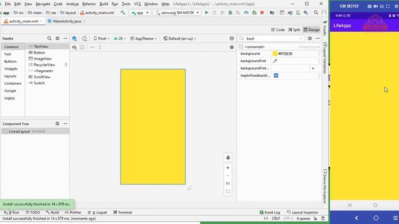Toggle hapticFeedbackEnabled checkbox
399x224 pixels.
coord(276,75)
